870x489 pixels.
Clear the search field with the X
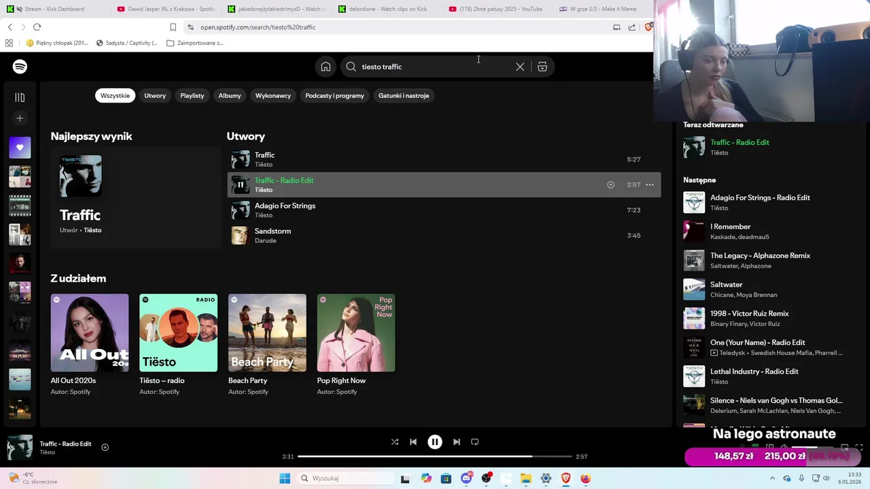[520, 67]
